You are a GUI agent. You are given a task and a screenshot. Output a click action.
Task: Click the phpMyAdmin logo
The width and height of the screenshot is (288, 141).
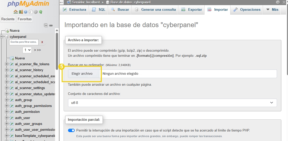[x=28, y=4]
